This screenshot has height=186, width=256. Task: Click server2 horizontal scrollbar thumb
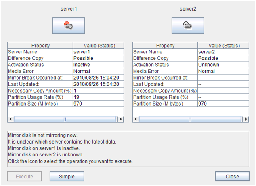(190, 119)
